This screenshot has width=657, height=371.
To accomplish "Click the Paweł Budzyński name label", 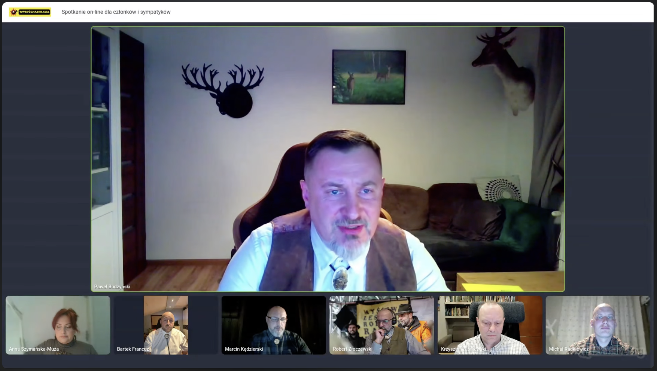I will click(x=112, y=286).
